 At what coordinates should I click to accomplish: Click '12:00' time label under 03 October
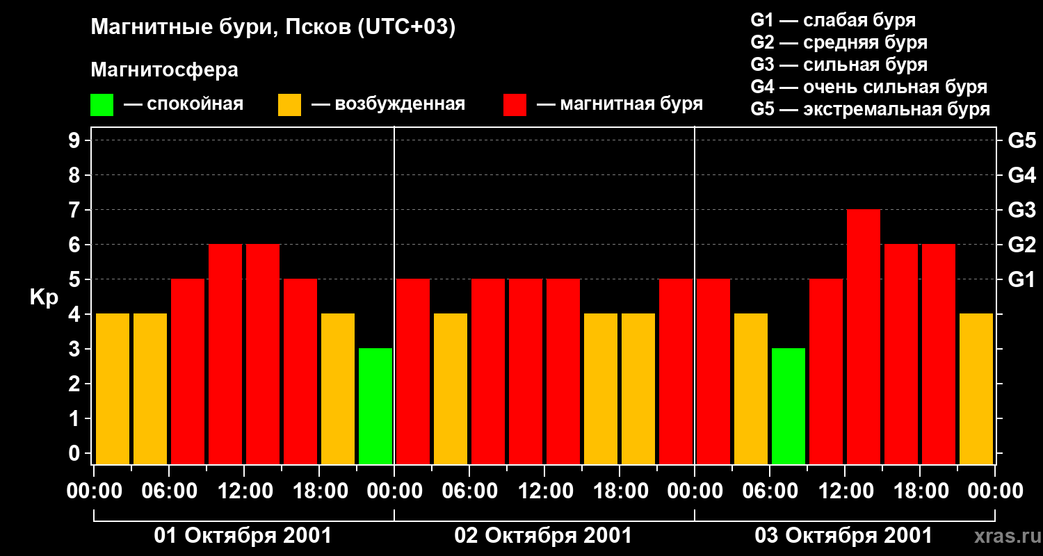coord(845,491)
